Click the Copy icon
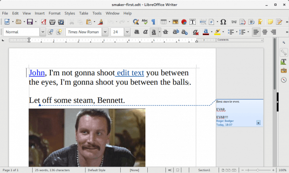The image size is (289, 173). pos(80,22)
